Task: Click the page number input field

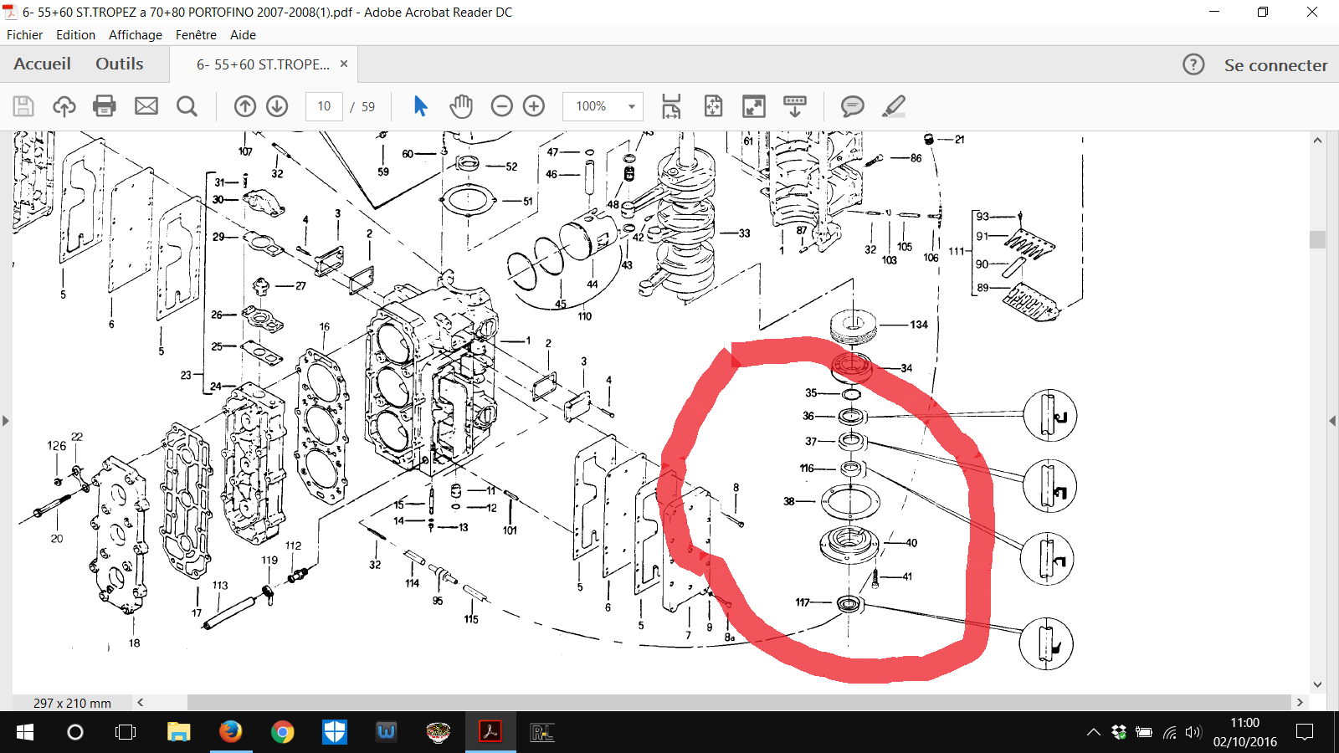Action: click(324, 106)
